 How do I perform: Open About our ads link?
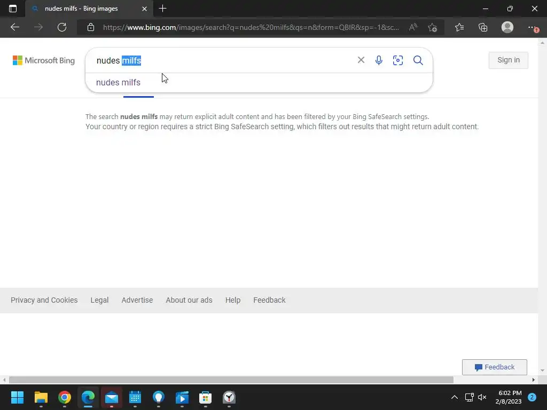tap(189, 300)
